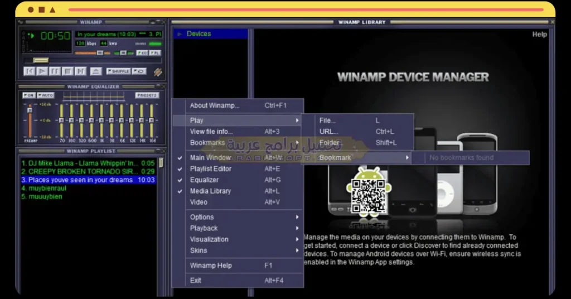Click the Play button in the Winamp player
The image size is (571, 299).
pos(42,71)
